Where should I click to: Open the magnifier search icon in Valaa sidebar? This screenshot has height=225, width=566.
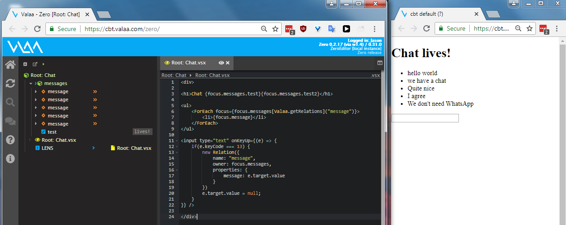pos(10,102)
